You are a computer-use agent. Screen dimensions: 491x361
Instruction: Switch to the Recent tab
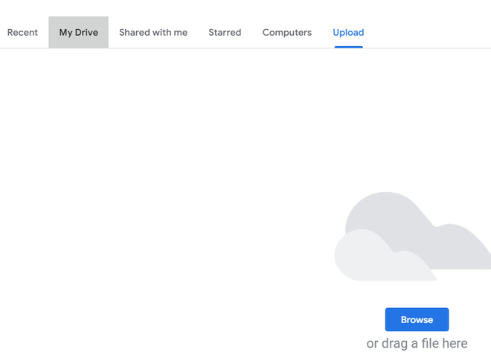pos(22,33)
